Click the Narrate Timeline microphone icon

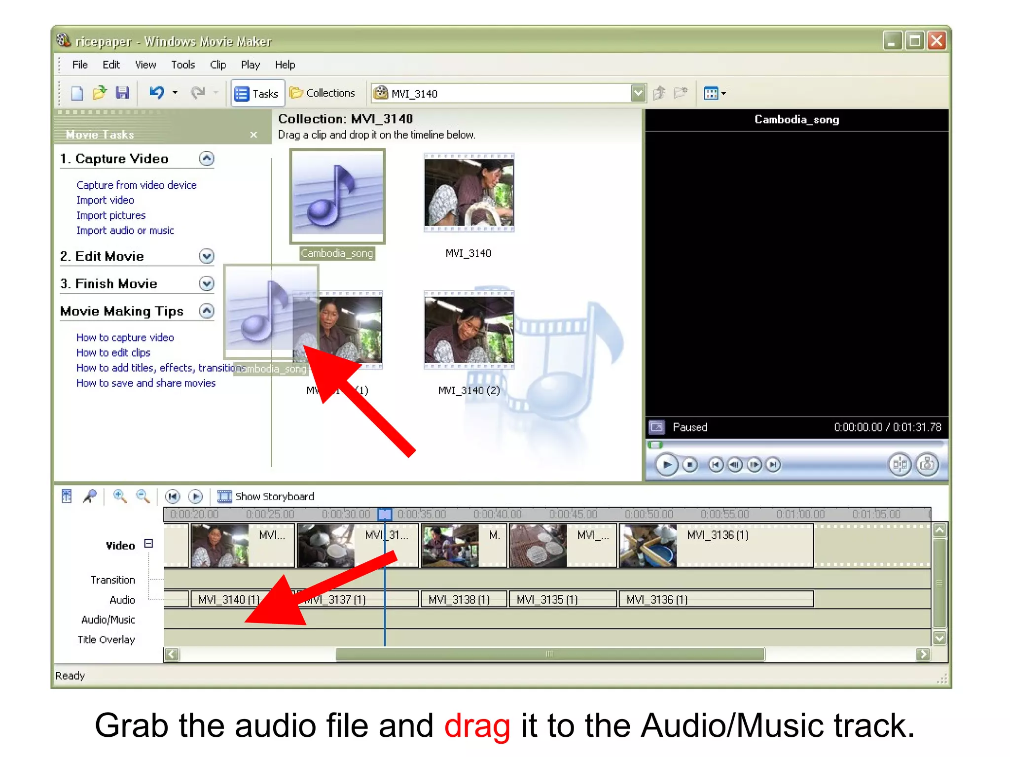[x=90, y=496]
